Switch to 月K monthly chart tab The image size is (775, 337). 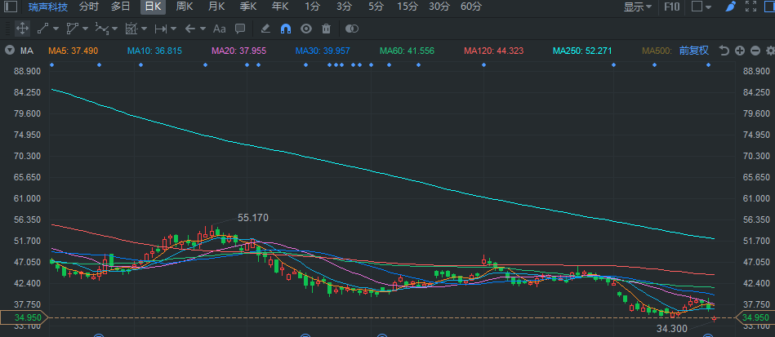(216, 7)
